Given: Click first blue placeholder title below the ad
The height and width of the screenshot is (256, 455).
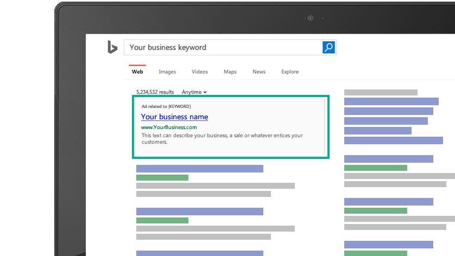Looking at the screenshot, I should coord(199,169).
